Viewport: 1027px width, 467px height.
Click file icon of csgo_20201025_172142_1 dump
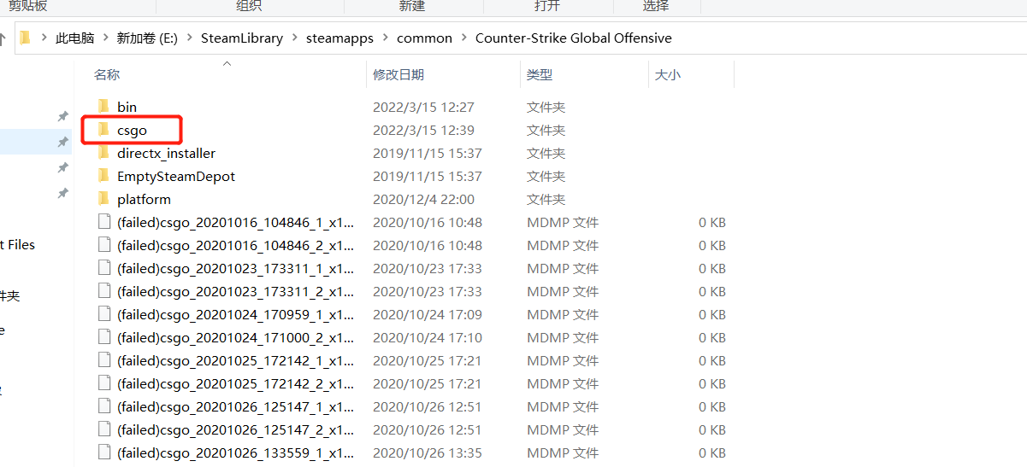pyautogui.click(x=104, y=360)
